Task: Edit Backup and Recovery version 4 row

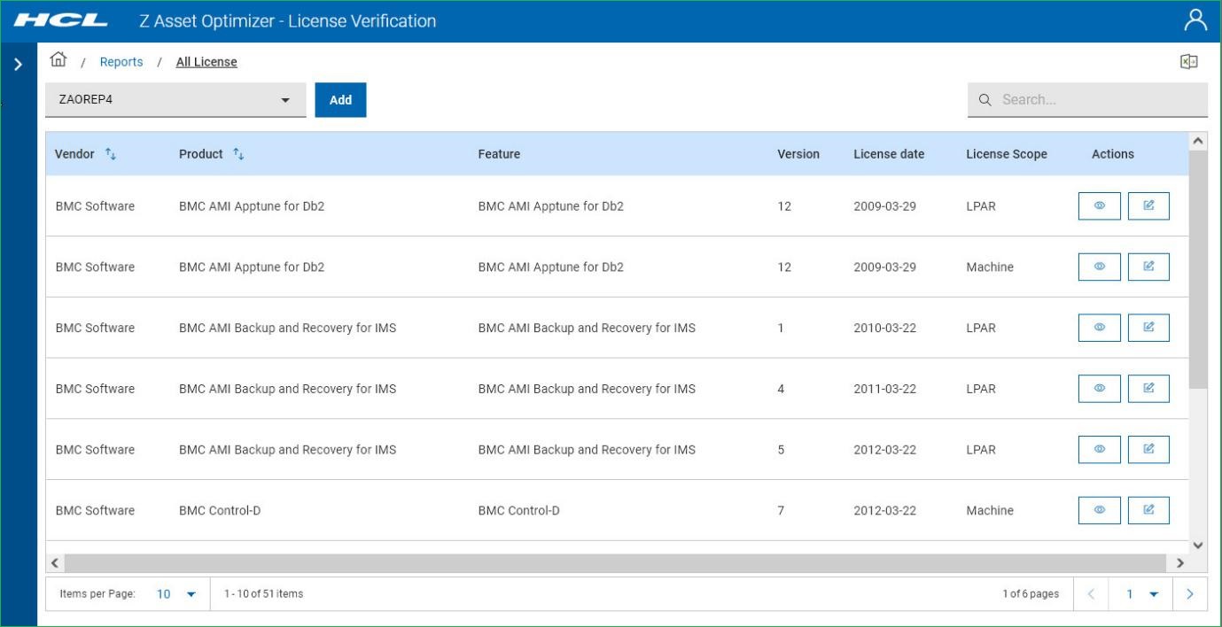Action: tap(1148, 389)
